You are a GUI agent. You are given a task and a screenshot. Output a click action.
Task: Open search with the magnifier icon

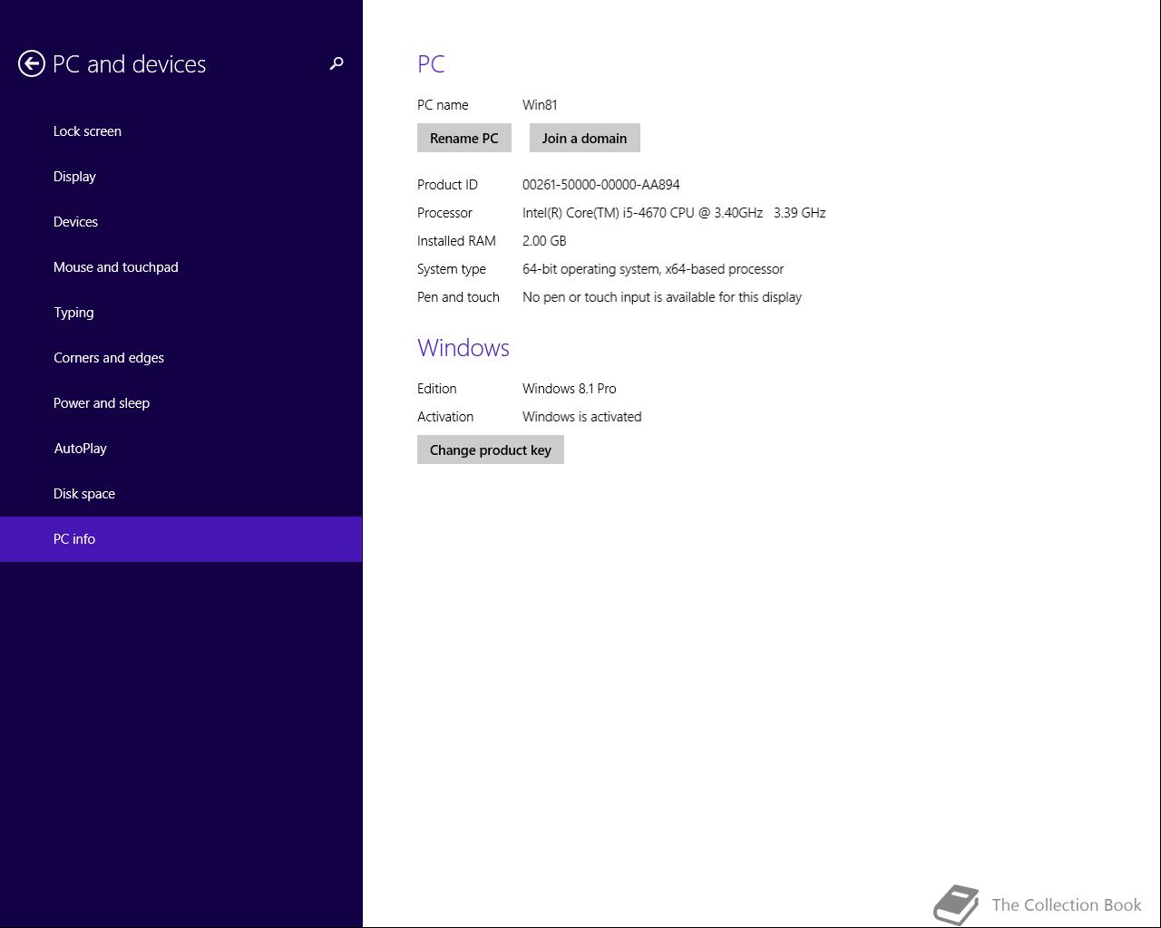click(x=337, y=63)
